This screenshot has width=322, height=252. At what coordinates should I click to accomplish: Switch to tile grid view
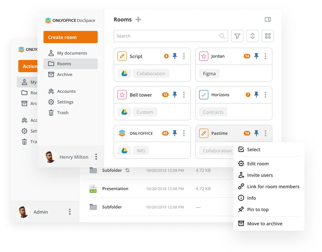tap(268, 36)
